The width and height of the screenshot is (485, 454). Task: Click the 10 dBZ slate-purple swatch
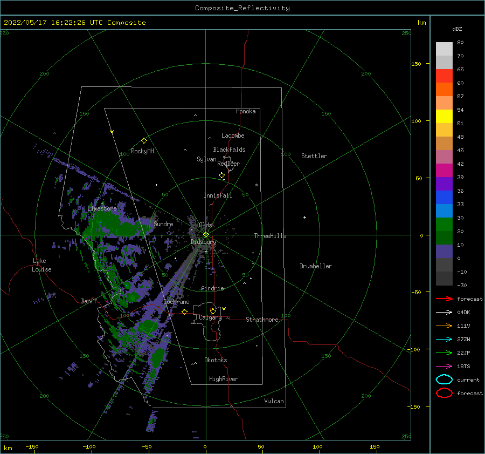click(x=444, y=252)
